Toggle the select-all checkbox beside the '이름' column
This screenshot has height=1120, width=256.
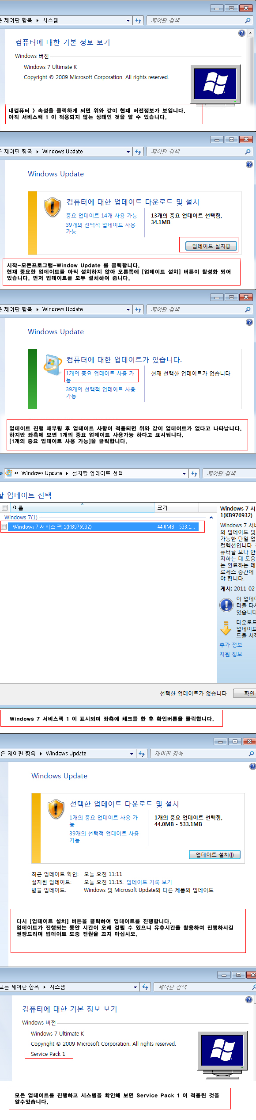point(5,507)
